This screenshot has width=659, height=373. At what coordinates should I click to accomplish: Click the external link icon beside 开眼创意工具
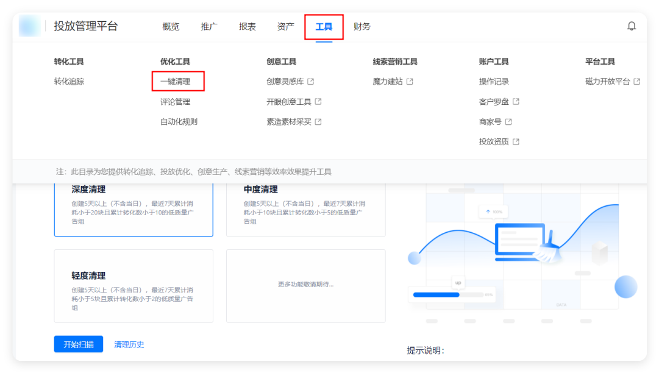coord(318,102)
